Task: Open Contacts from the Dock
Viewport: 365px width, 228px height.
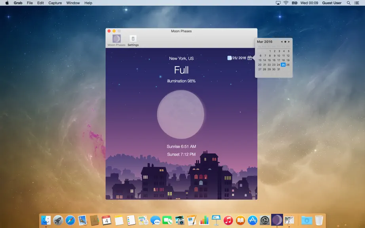Action: coord(95,220)
